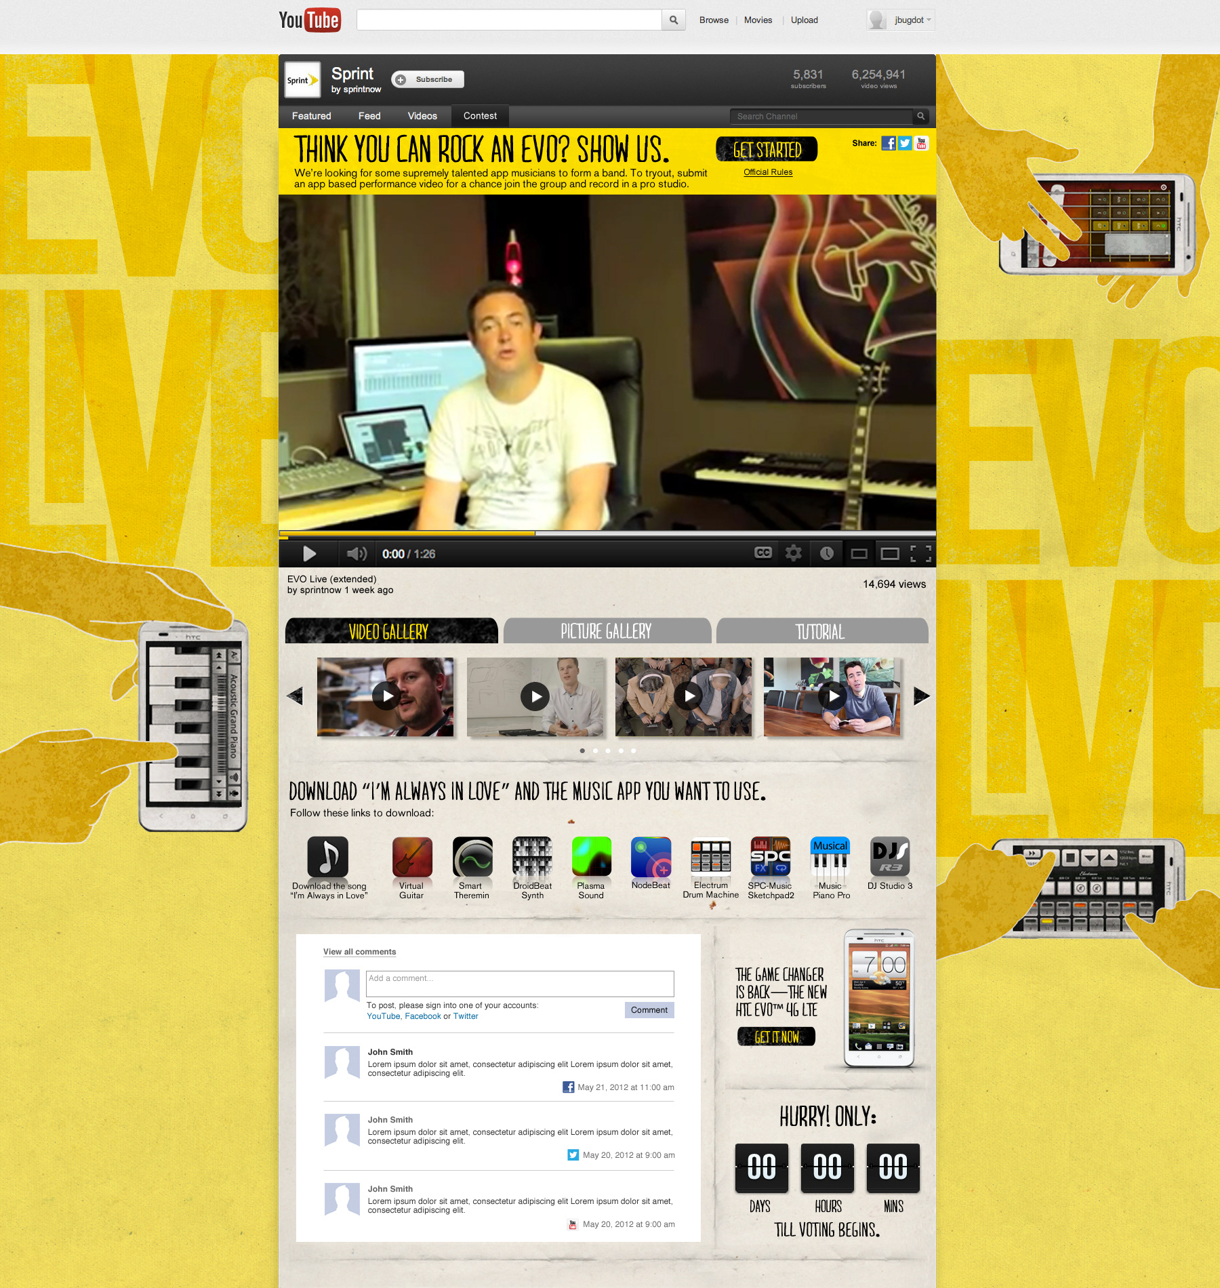Click the Upload link
Screen dimensions: 1220x1288
point(804,20)
